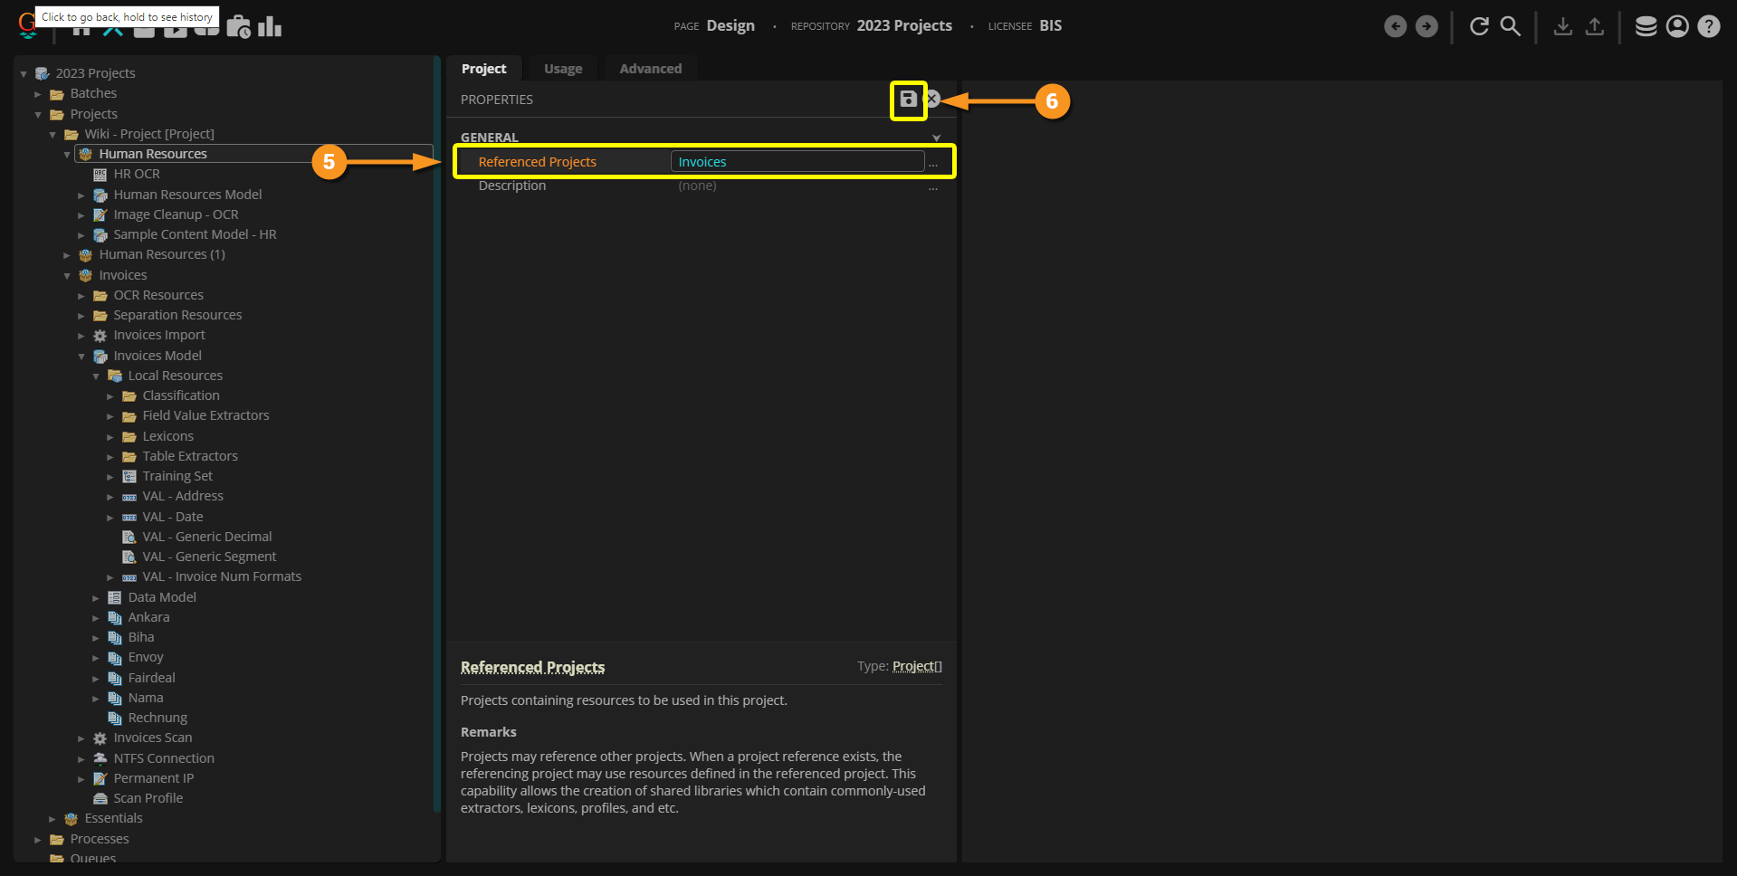Collapse the GENERAL properties section
Image resolution: width=1737 pixels, height=876 pixels.
[x=936, y=138]
